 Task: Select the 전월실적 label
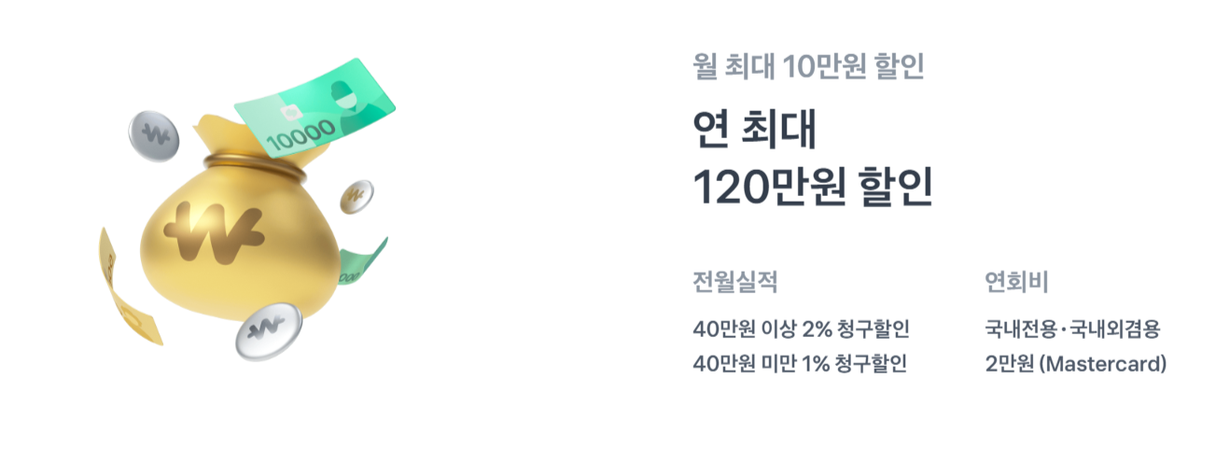[735, 280]
